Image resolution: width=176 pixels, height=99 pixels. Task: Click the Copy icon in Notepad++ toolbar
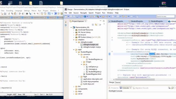pyautogui.click(x=12, y=13)
